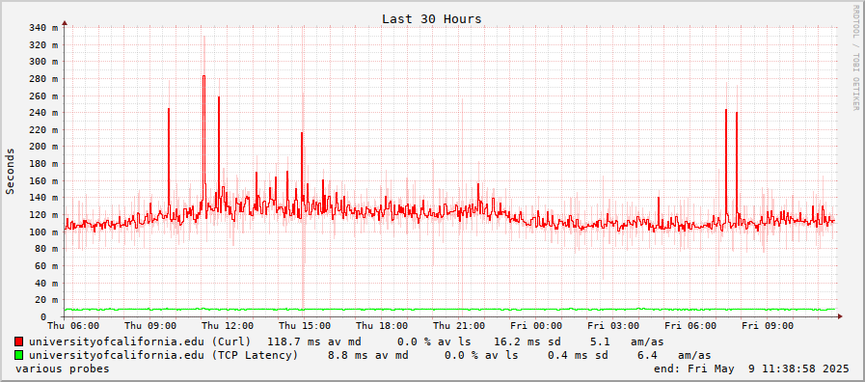Click the 'Thu 12:00' x-axis label
The height and width of the screenshot is (382, 865).
[228, 326]
